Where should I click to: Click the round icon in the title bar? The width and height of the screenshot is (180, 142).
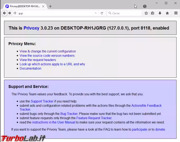coord(145,6)
